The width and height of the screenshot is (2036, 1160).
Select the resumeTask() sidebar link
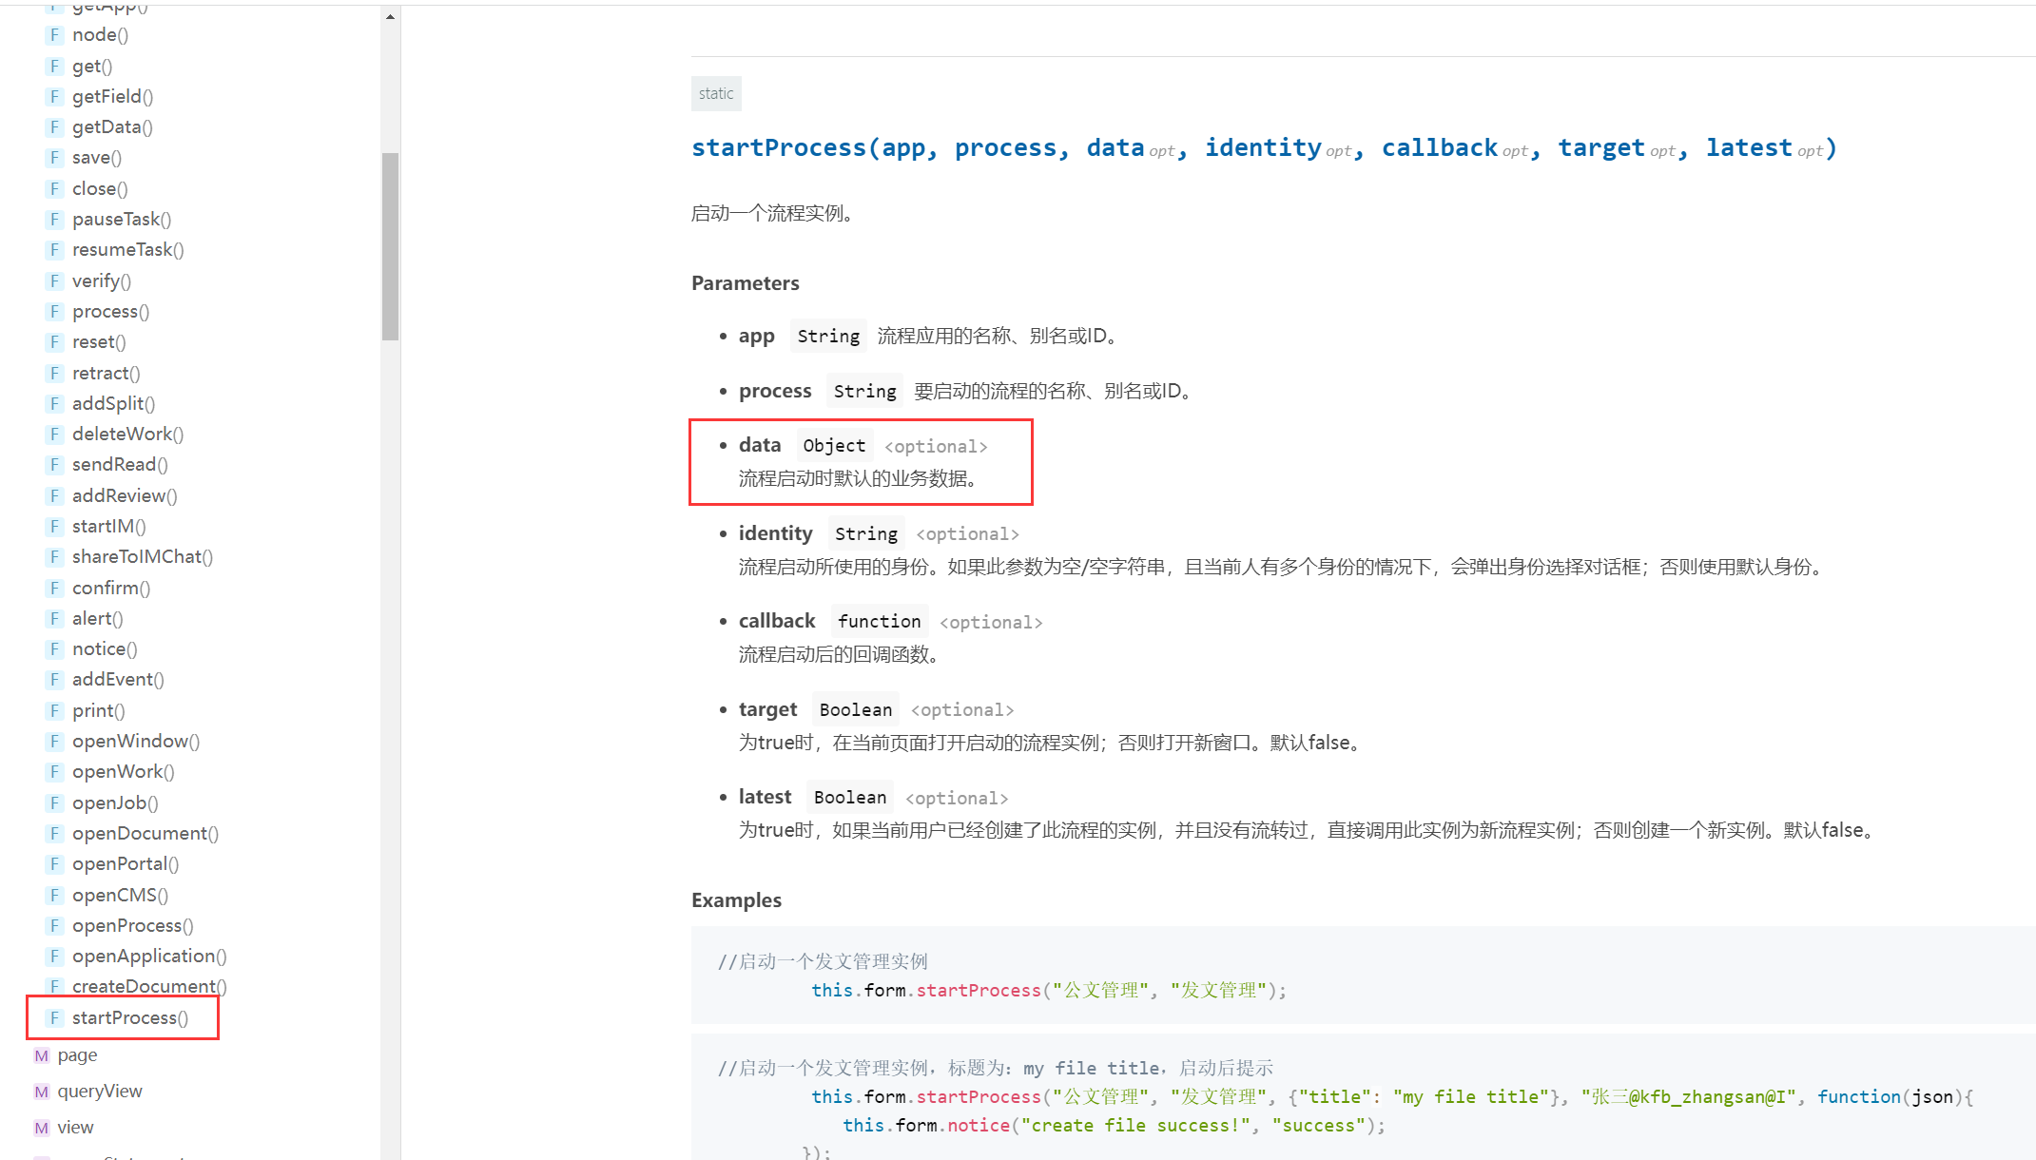pos(127,249)
